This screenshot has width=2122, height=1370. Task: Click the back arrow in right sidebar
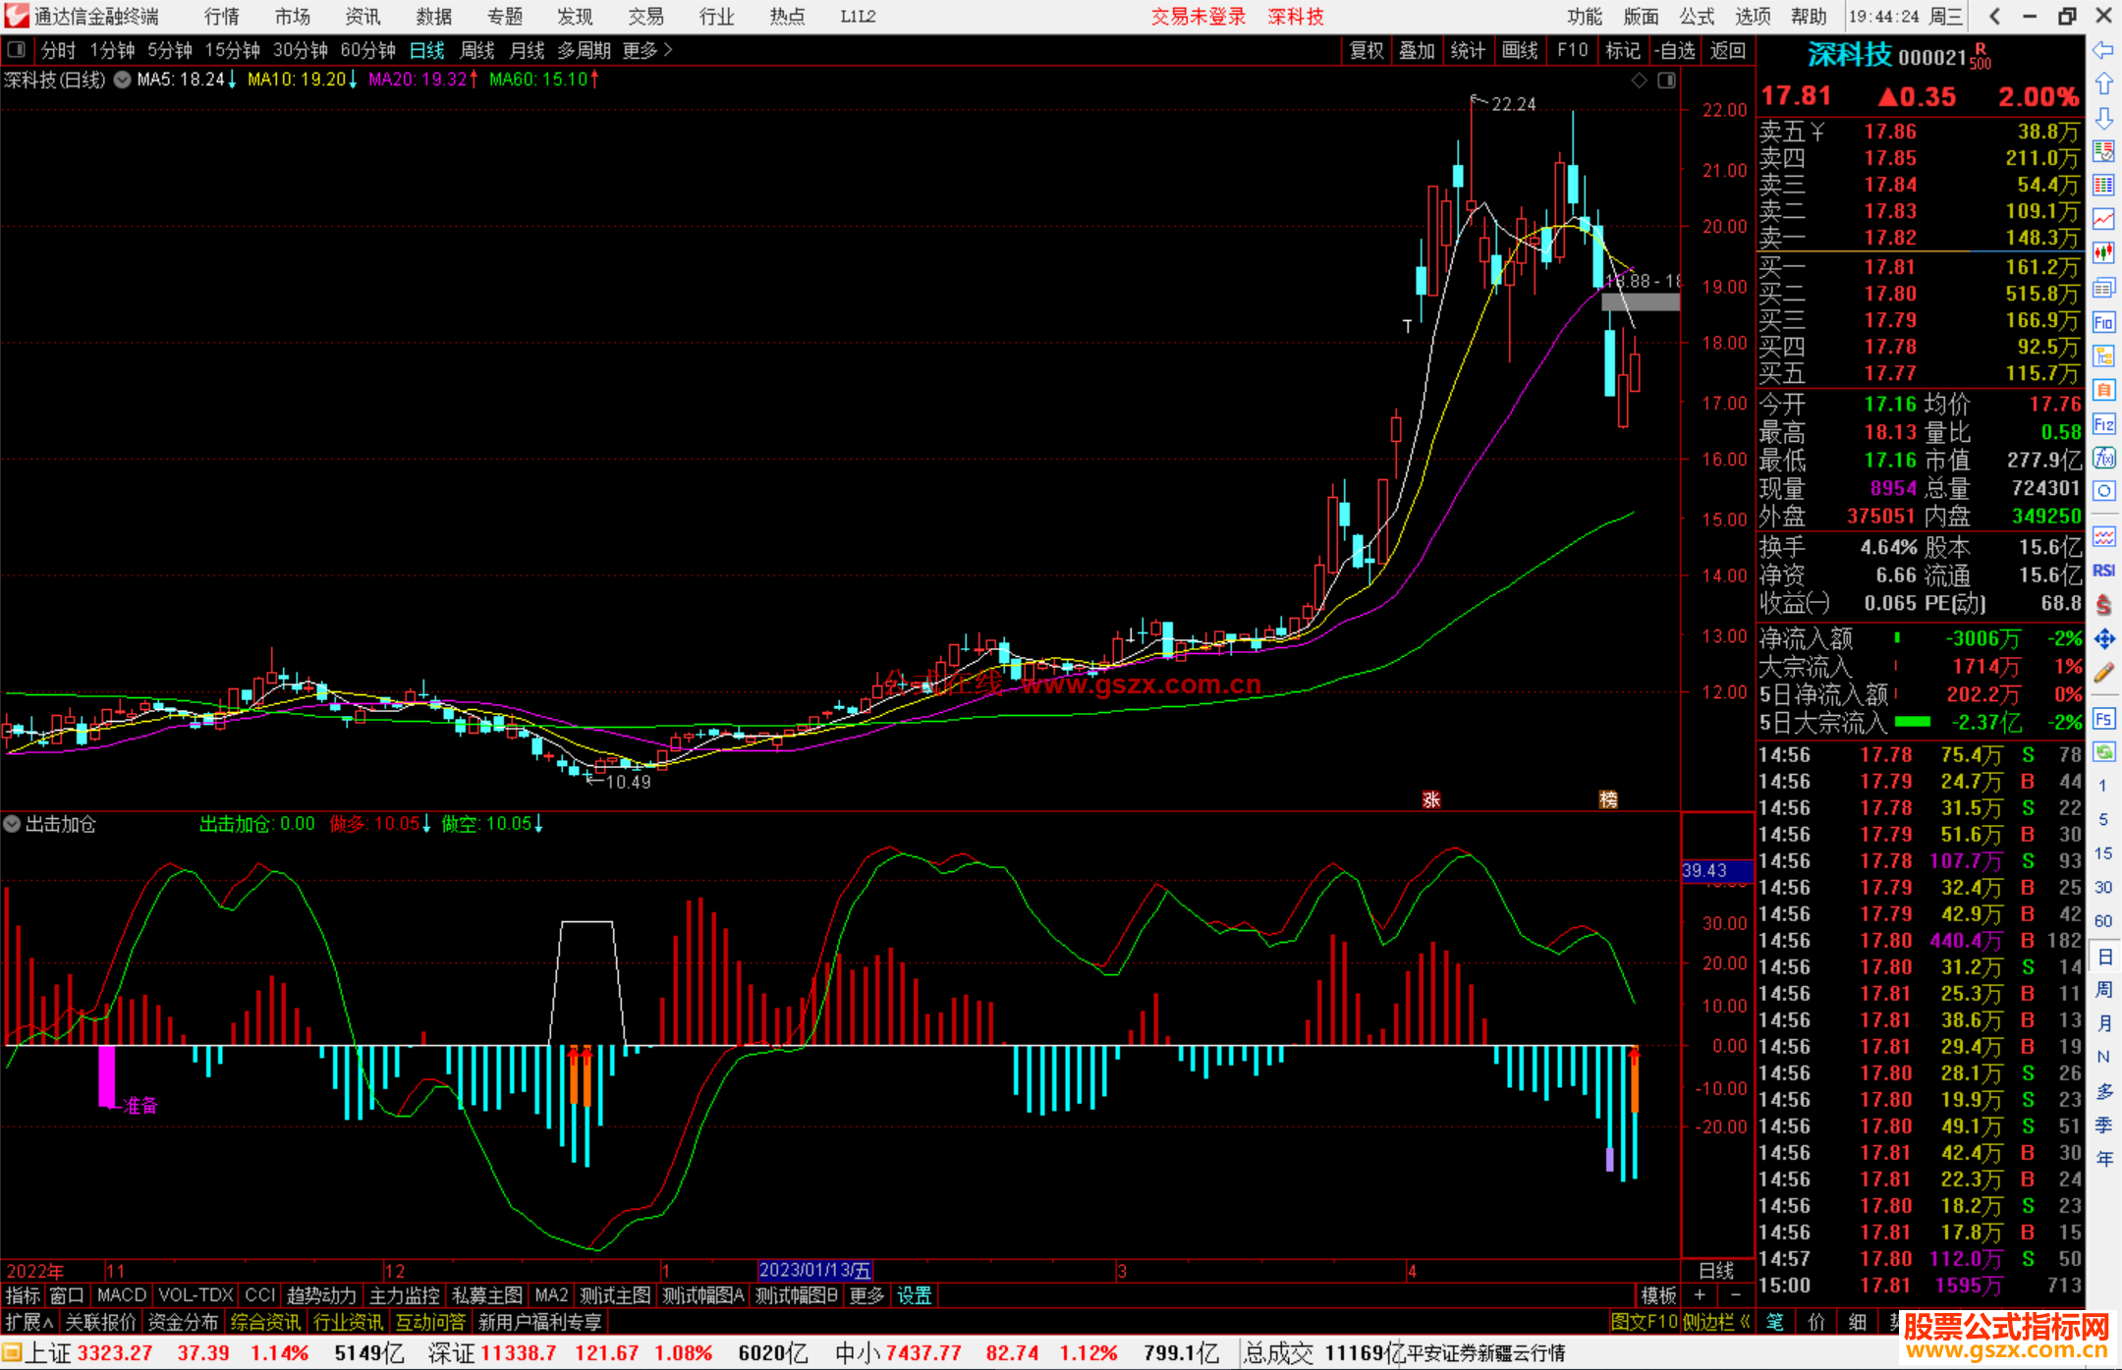pos(2103,49)
